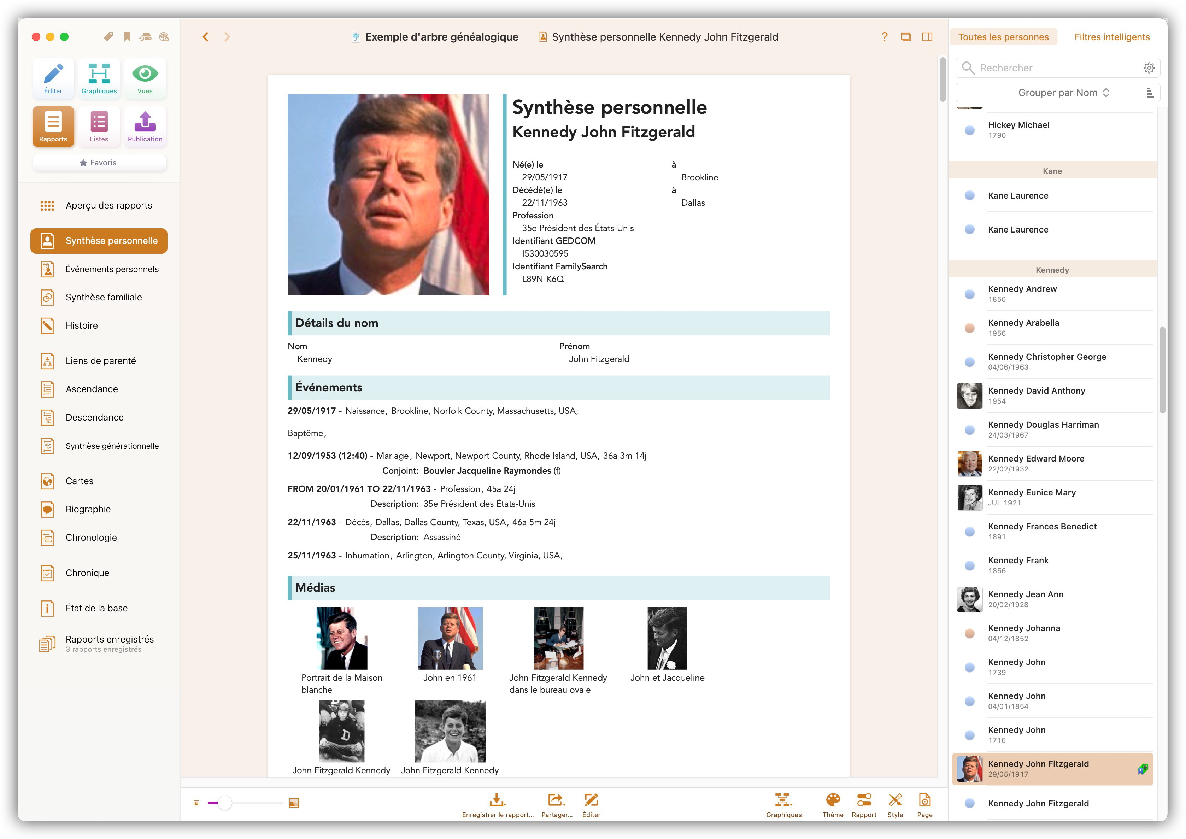
Task: Open Graphiques from the bottom toolbar
Action: pyautogui.click(x=783, y=805)
